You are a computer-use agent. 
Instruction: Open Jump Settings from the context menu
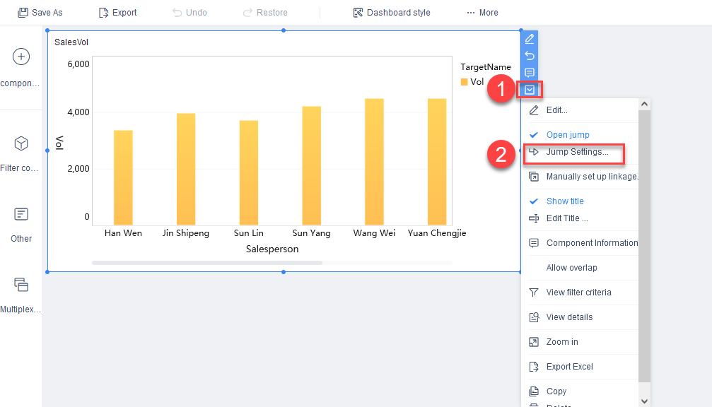click(574, 153)
